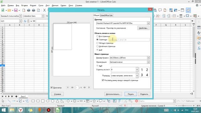Click the pages range input field
201x113 pixels.
(x=129, y=40)
